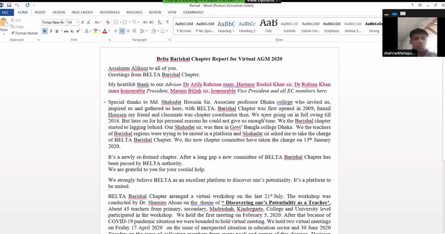445x234 pixels.
Task: Open the FILE tab
Action: [x=5, y=12]
